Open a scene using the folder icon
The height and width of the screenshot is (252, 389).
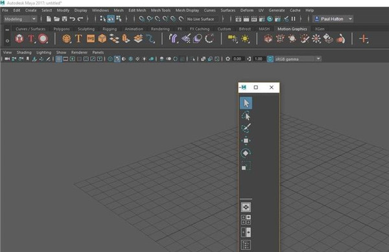coord(57,19)
